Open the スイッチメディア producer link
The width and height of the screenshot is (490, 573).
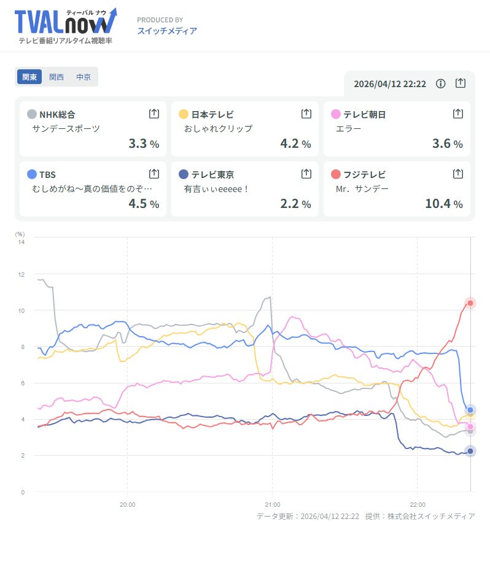(167, 31)
